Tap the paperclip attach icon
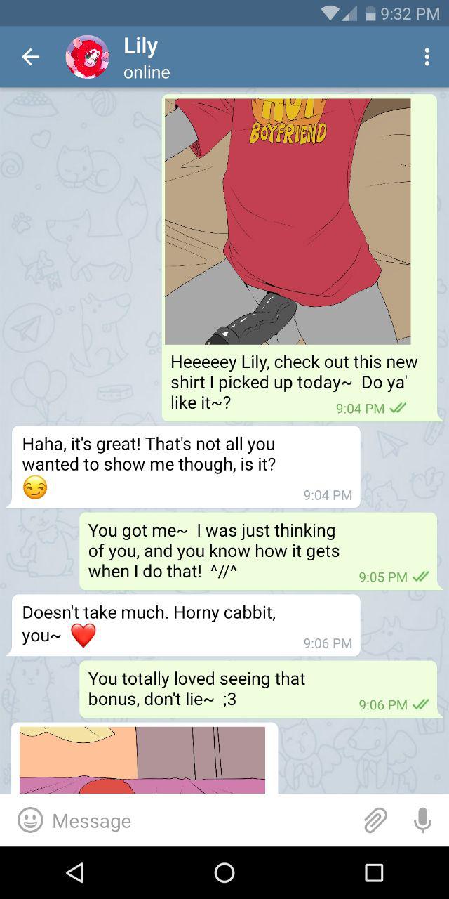 click(x=375, y=820)
